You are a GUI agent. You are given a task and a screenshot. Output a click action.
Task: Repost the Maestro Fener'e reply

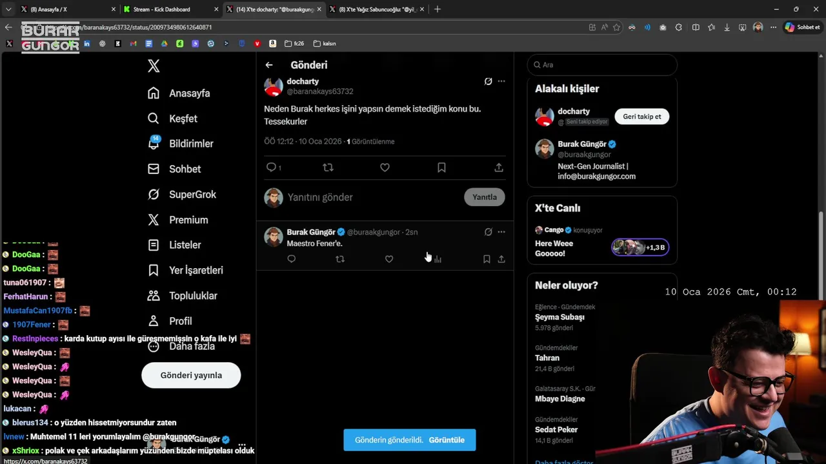pos(340,259)
